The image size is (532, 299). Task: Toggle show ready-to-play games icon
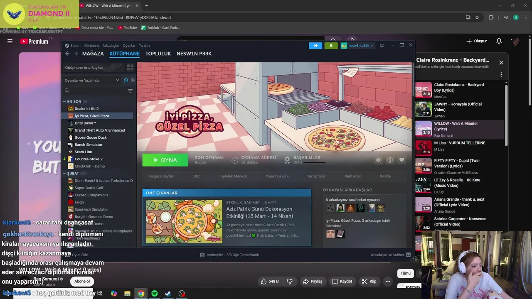[133, 80]
